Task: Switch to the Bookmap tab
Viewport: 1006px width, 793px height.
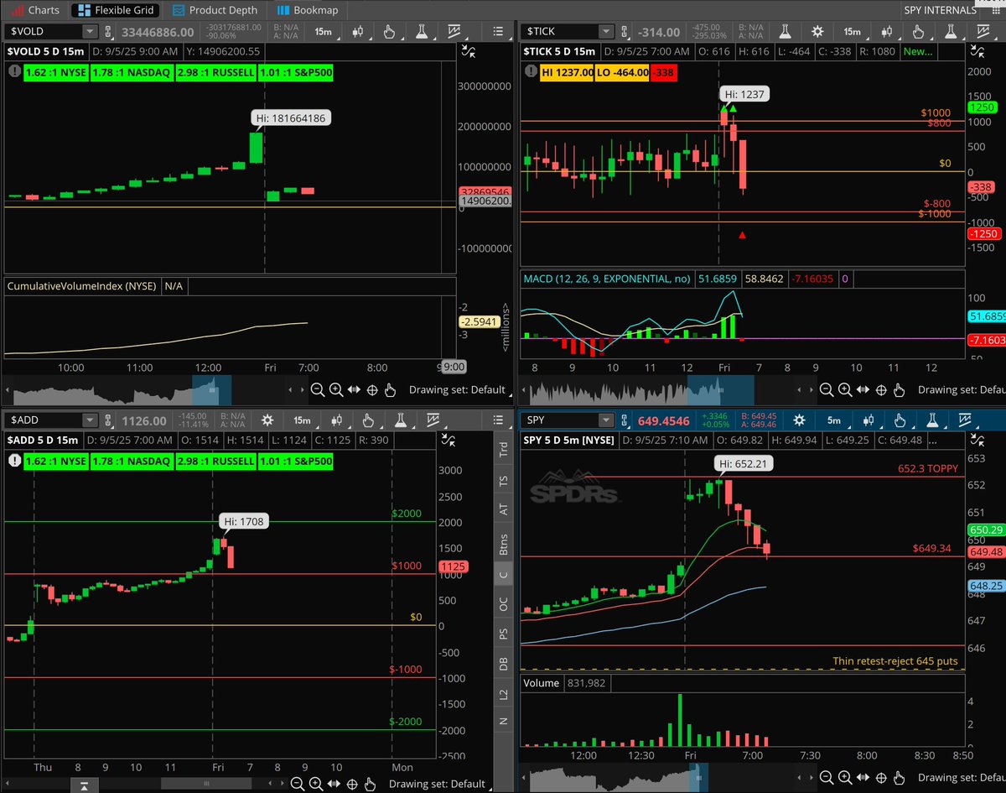Action: click(309, 11)
